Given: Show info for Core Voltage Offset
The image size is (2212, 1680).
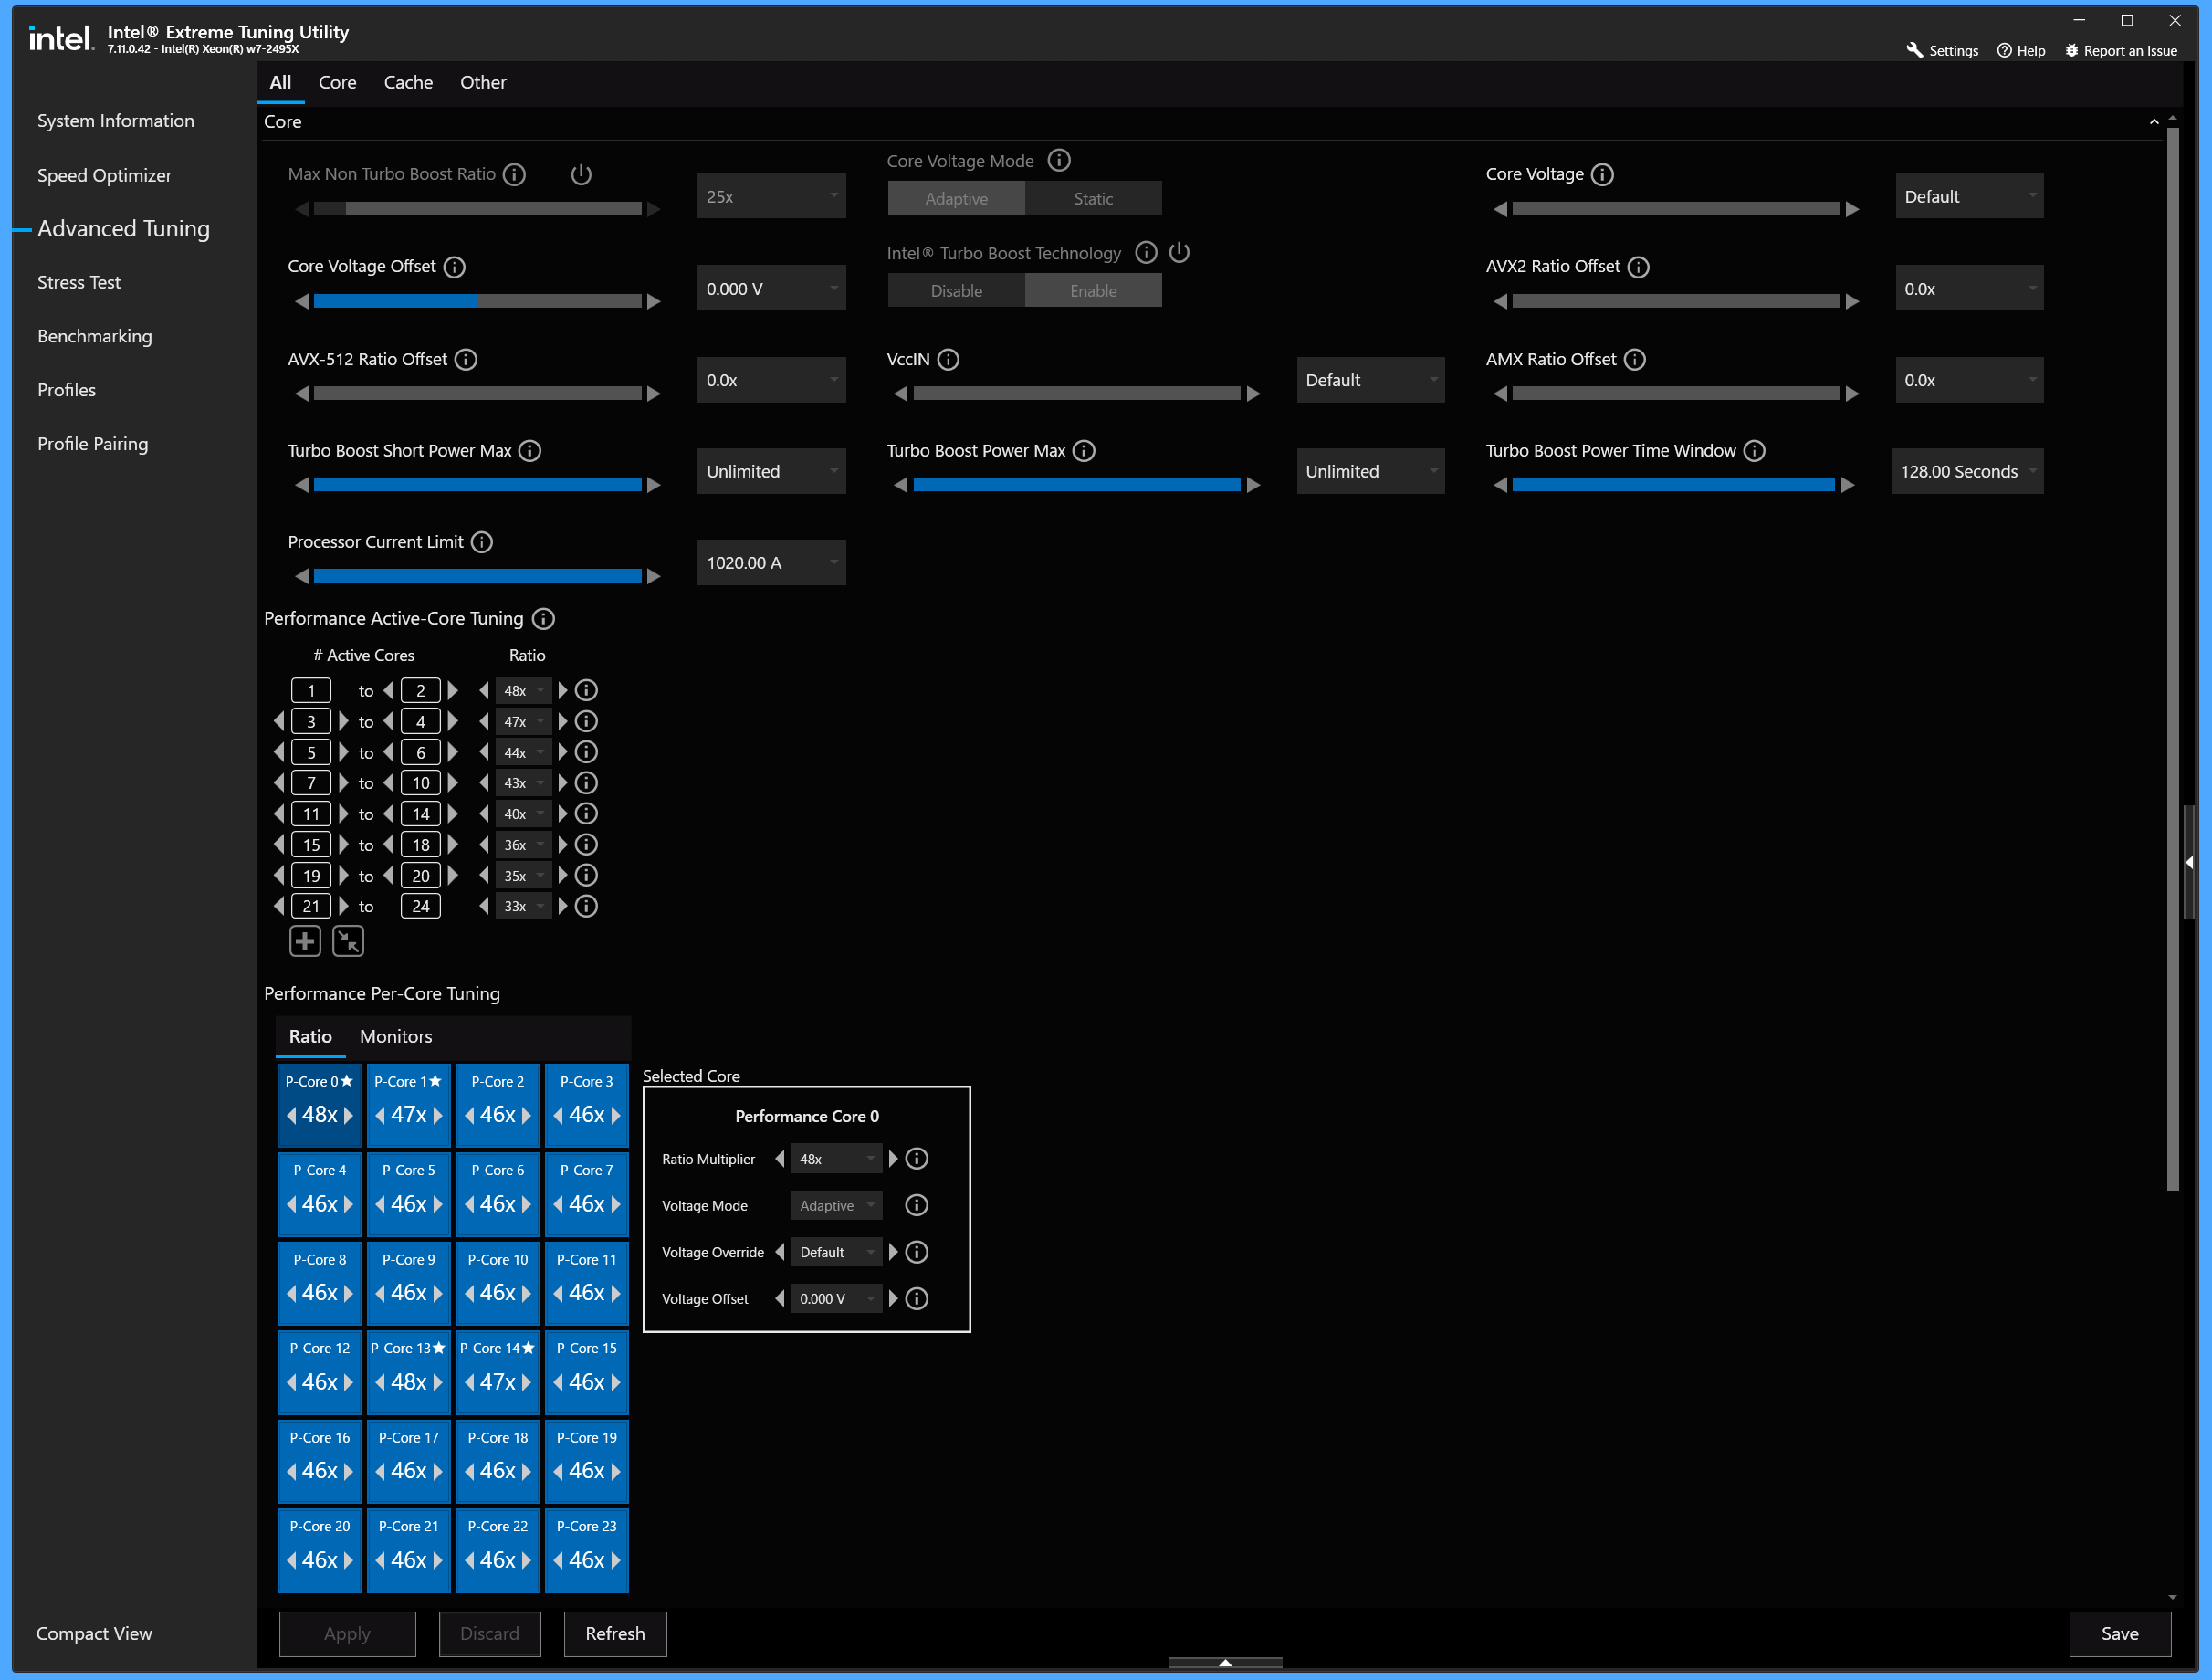Looking at the screenshot, I should (454, 267).
